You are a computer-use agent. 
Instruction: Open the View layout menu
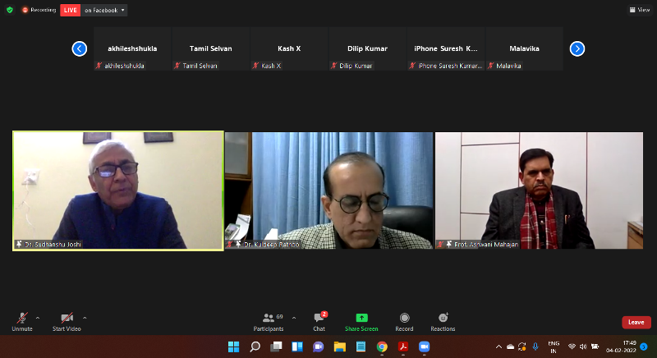[x=640, y=10]
